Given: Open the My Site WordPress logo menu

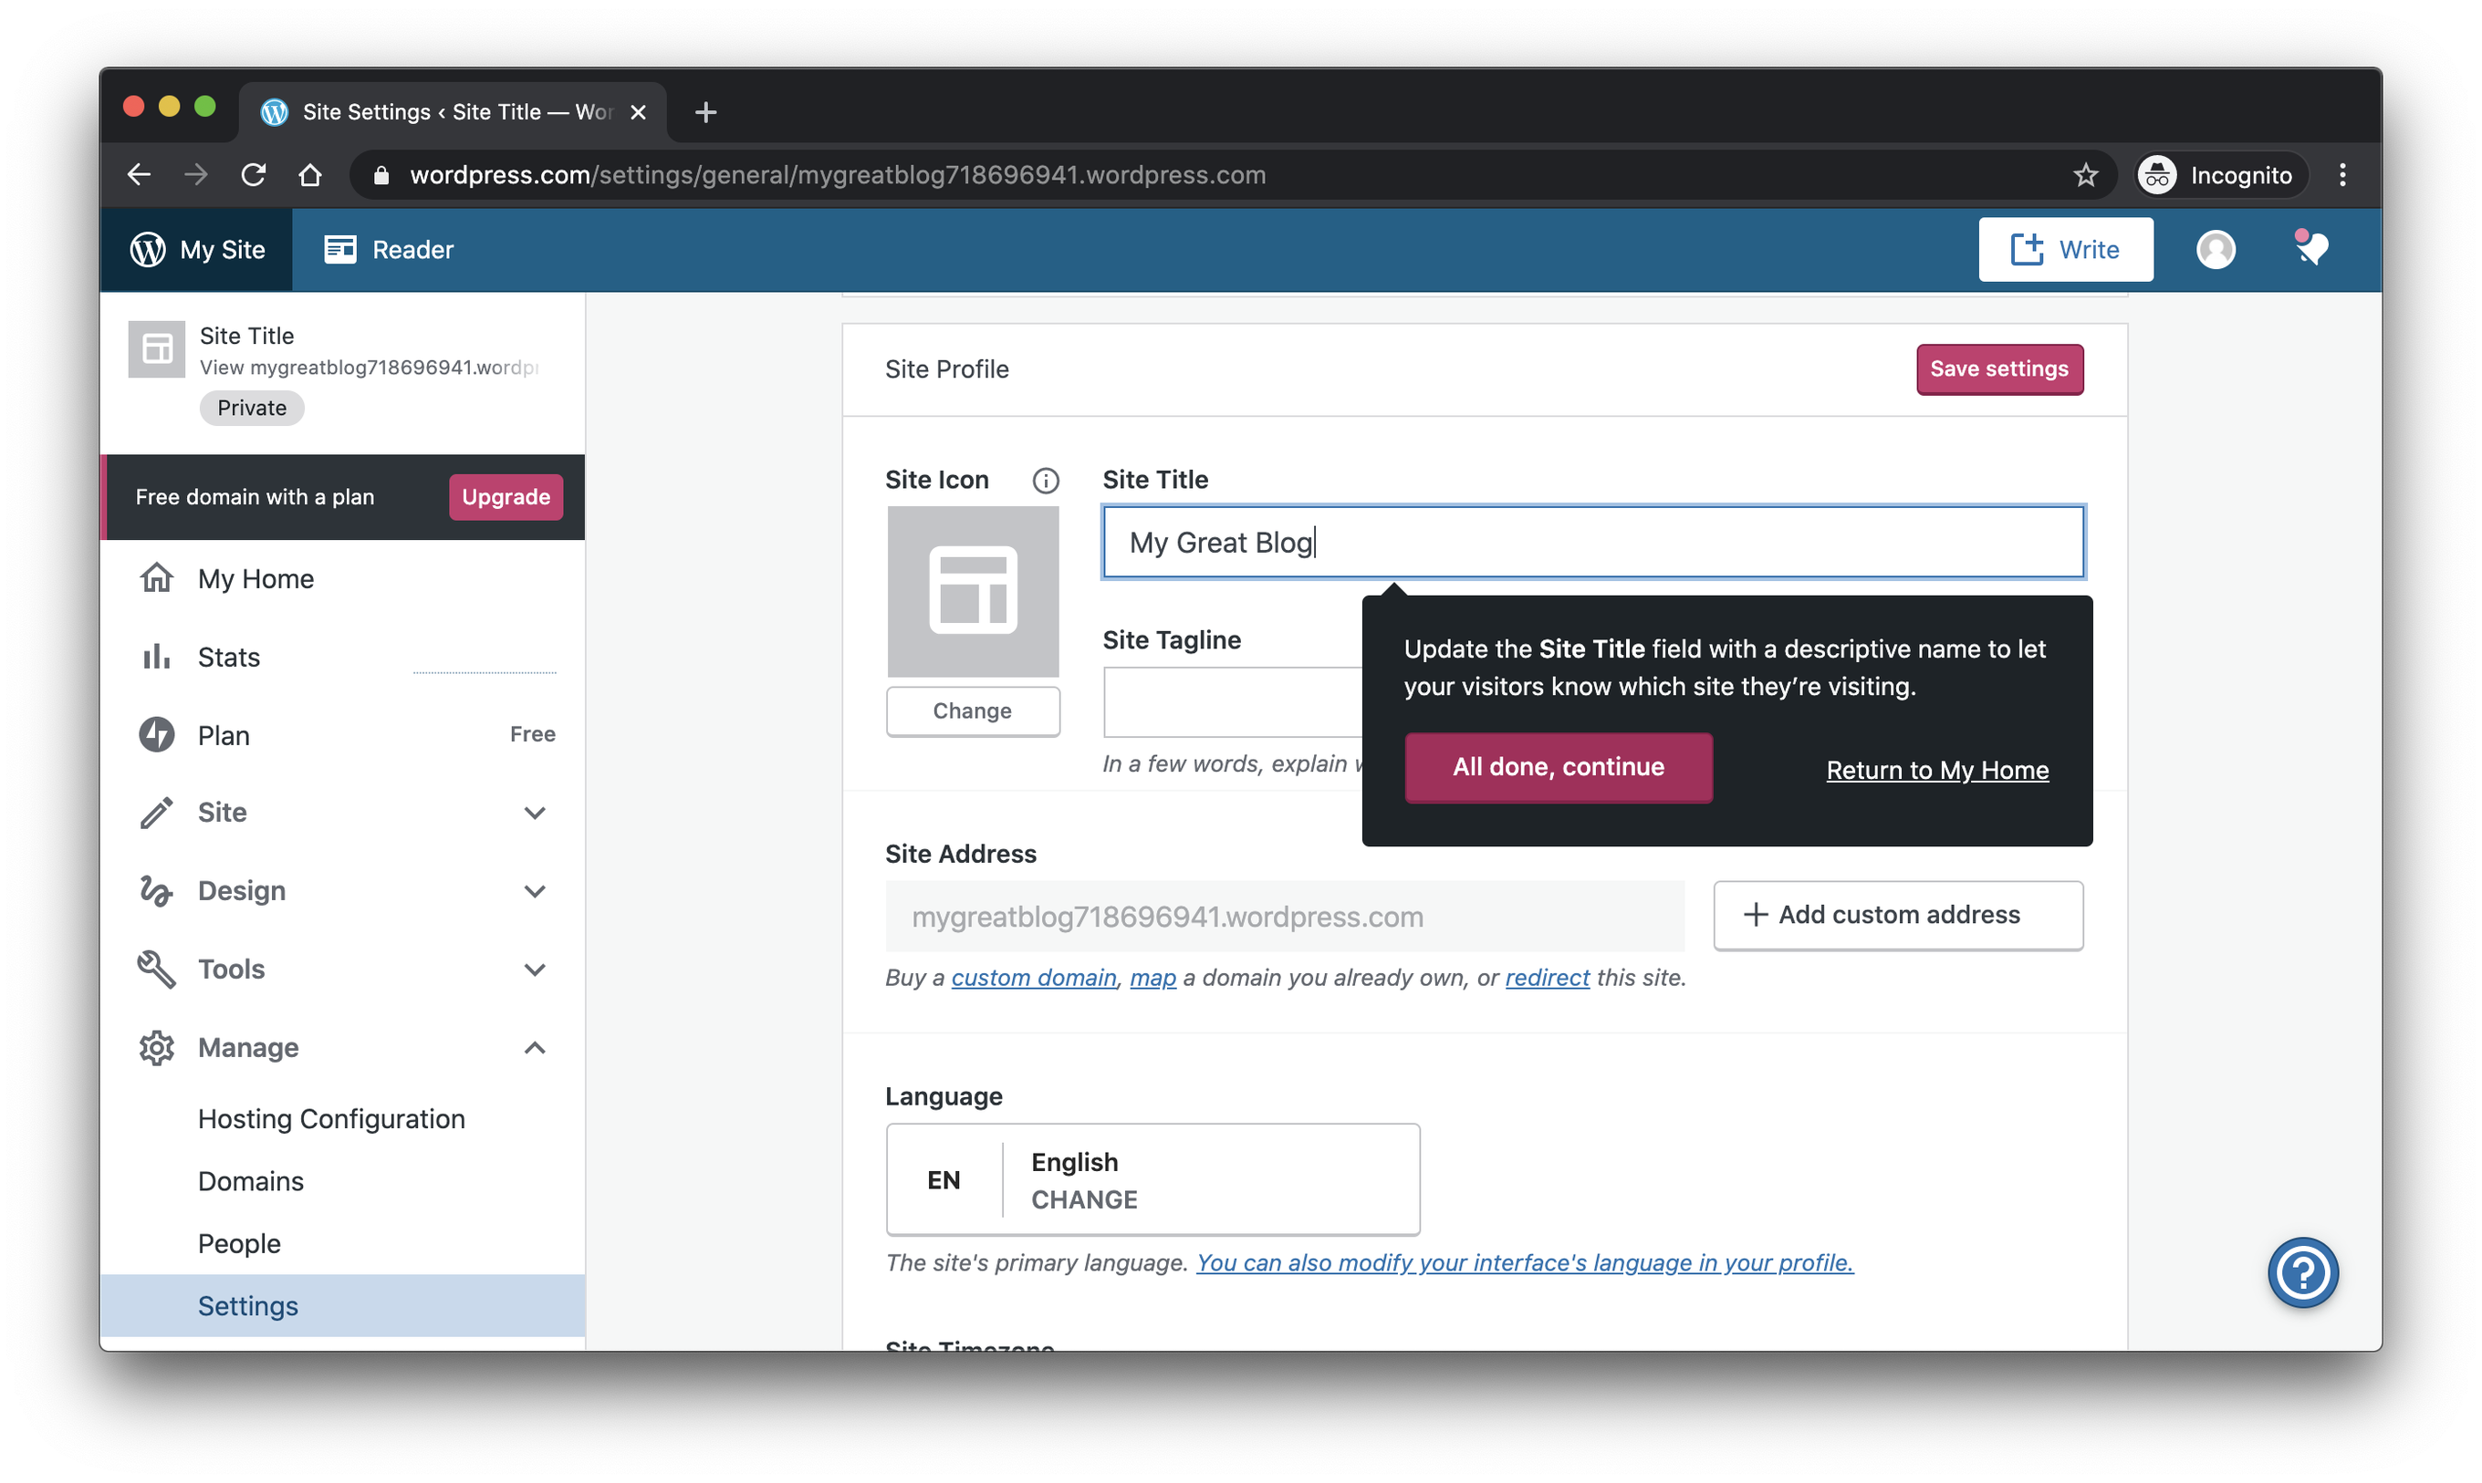Looking at the screenshot, I should coord(197,250).
